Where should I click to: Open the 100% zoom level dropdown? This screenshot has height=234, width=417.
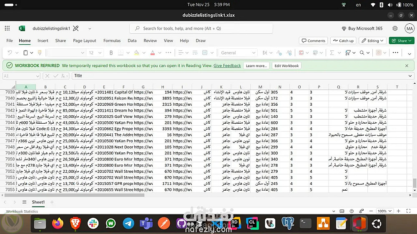tap(385, 211)
